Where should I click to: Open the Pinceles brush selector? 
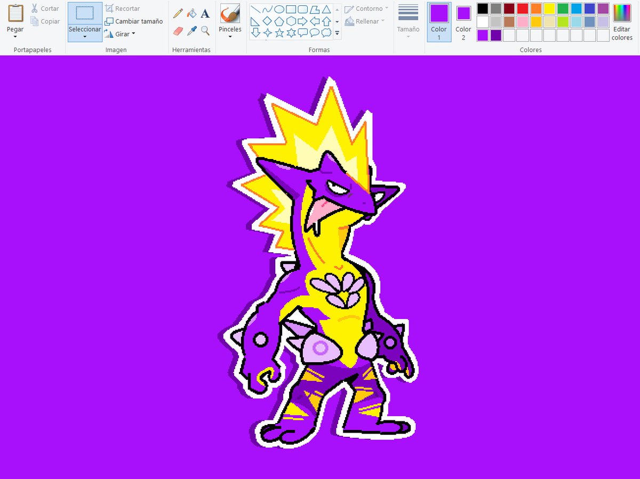[x=230, y=30]
